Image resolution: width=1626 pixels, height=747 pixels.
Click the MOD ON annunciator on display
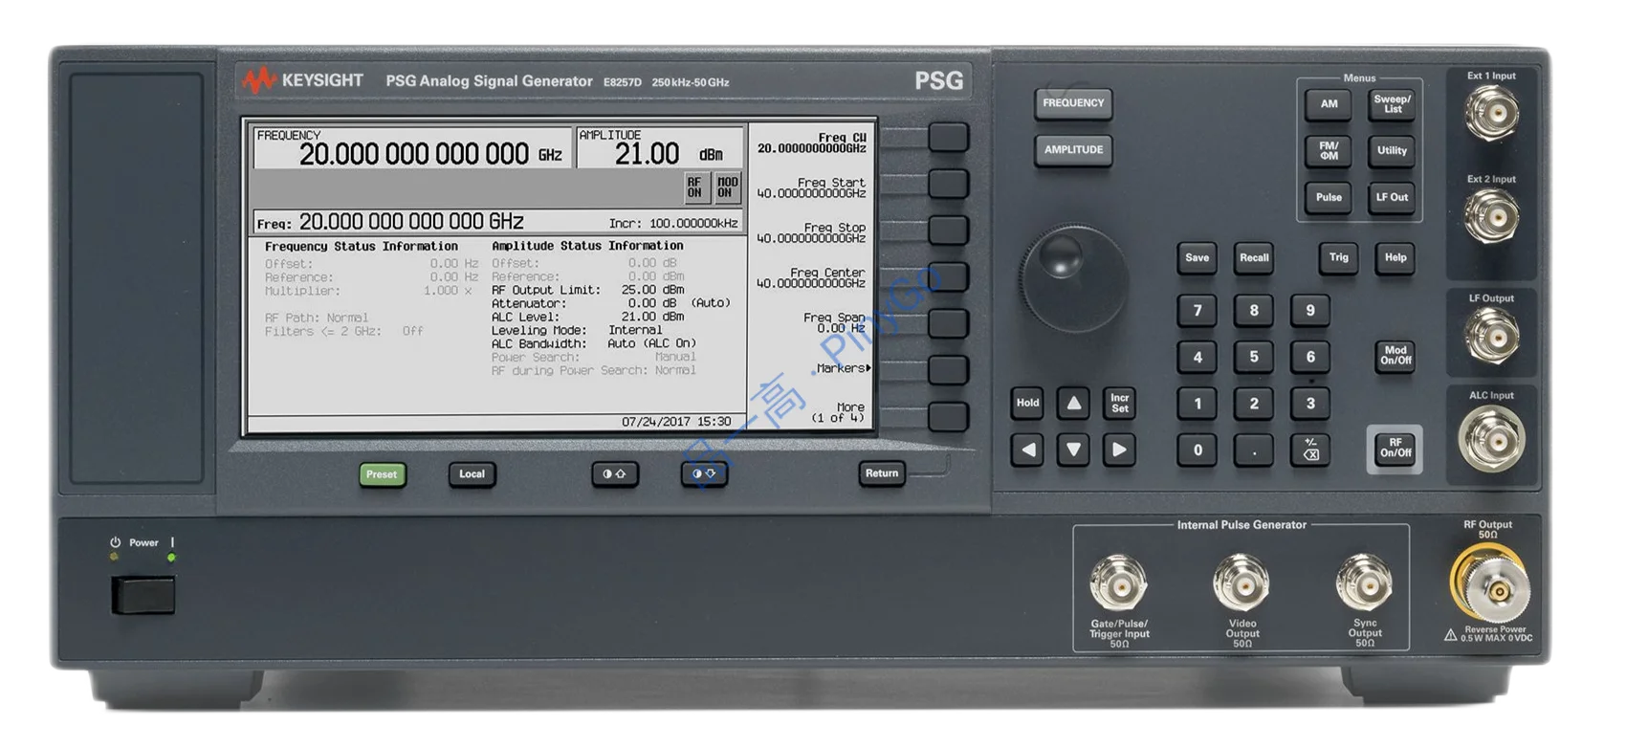click(728, 187)
